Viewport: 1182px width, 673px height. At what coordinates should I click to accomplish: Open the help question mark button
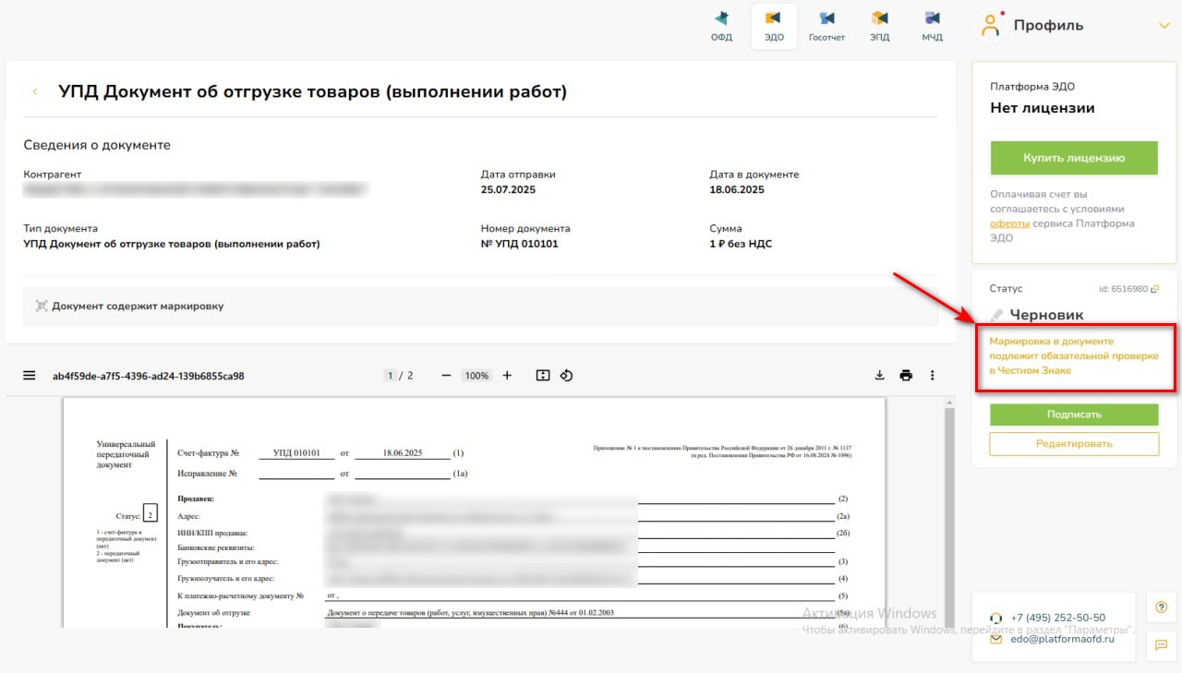click(x=1161, y=607)
